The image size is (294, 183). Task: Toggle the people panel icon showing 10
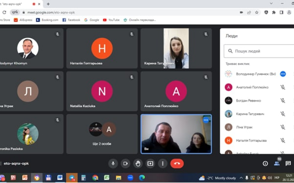pyautogui.click(x=277, y=164)
